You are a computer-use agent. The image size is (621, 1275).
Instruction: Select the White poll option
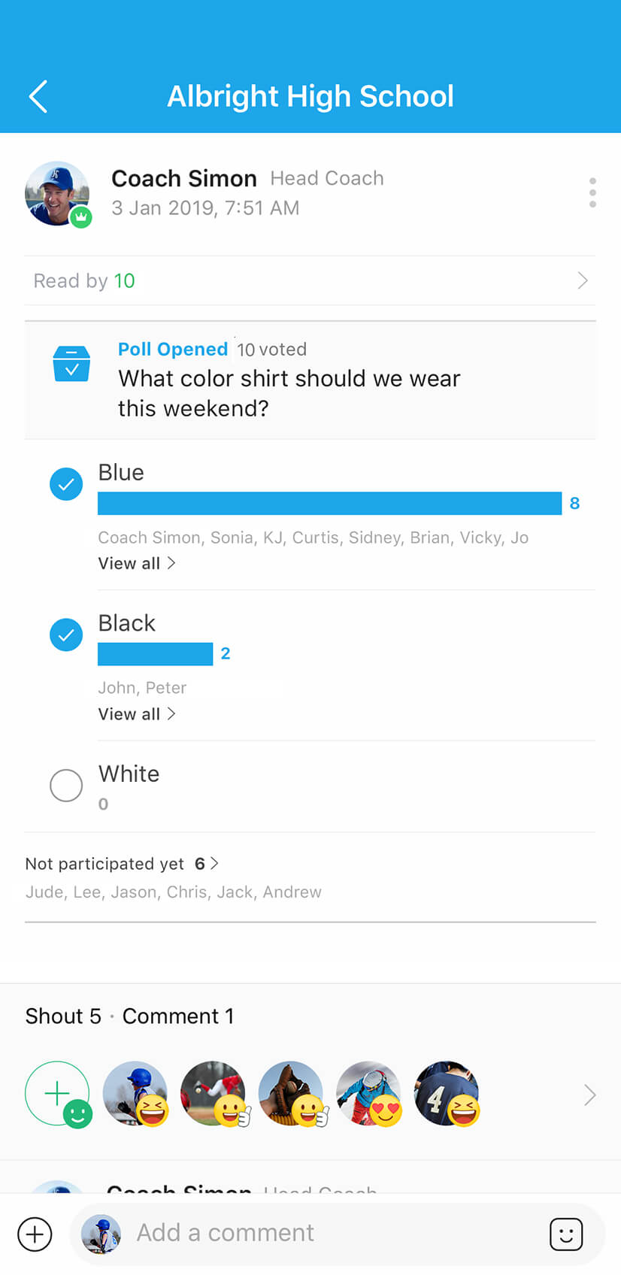[66, 786]
